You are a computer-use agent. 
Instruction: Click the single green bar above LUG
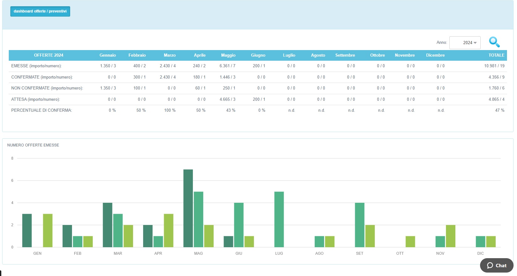pyautogui.click(x=279, y=219)
